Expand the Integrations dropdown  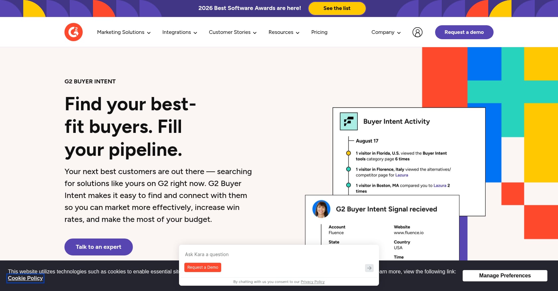pyautogui.click(x=180, y=32)
